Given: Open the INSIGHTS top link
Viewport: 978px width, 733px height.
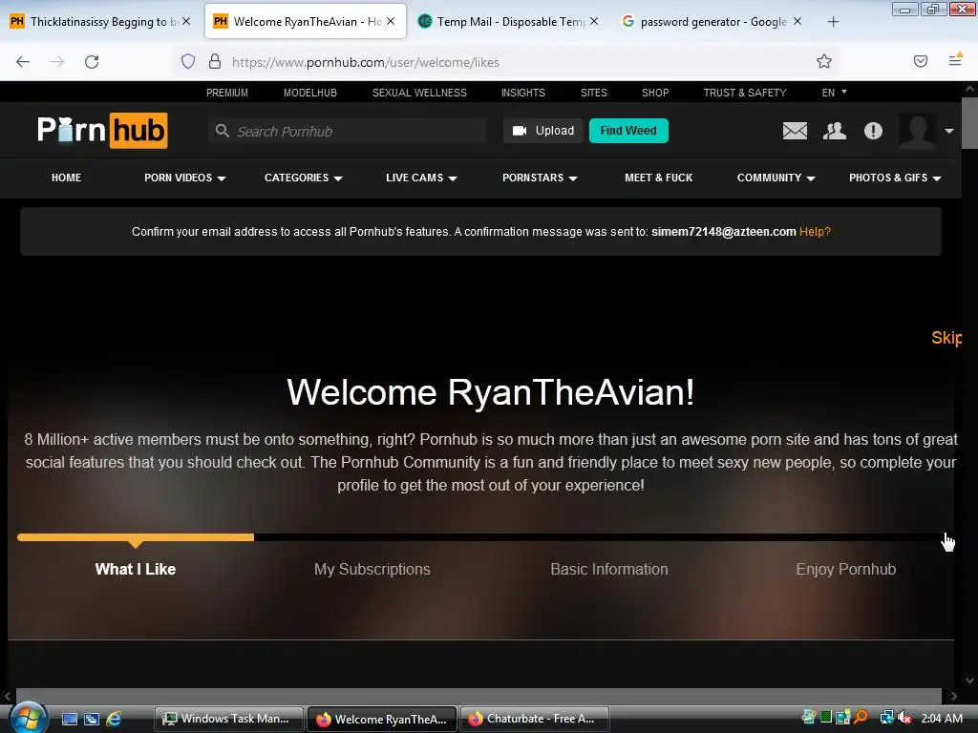Looking at the screenshot, I should [522, 93].
